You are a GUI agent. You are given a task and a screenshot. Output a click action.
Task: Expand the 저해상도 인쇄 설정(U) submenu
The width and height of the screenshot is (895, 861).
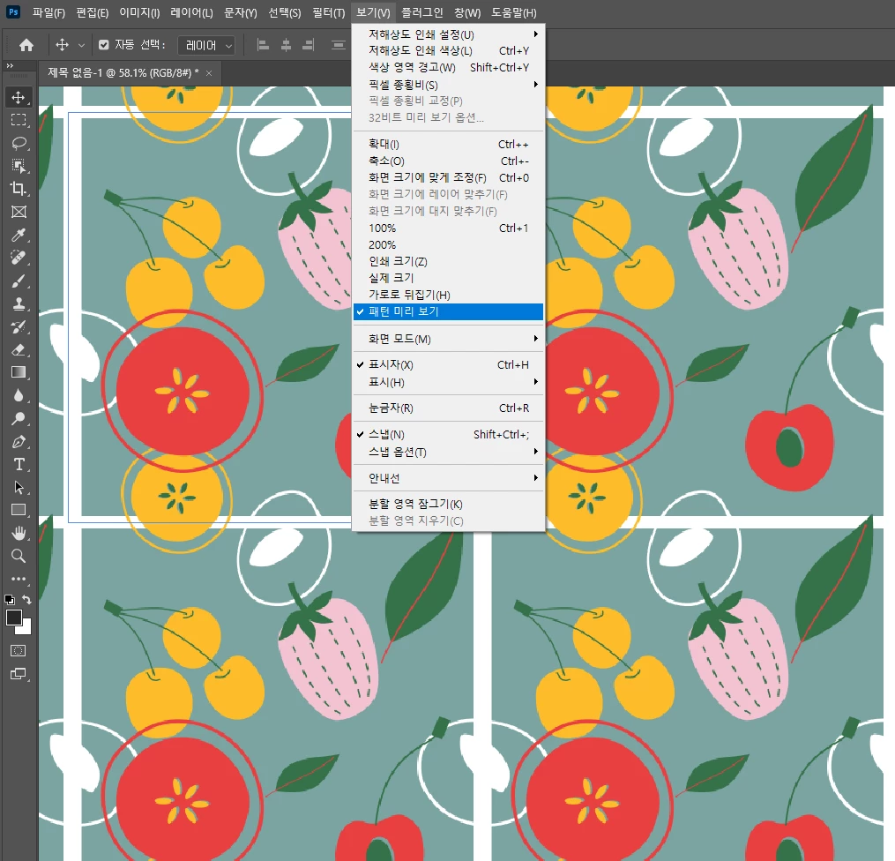(448, 34)
